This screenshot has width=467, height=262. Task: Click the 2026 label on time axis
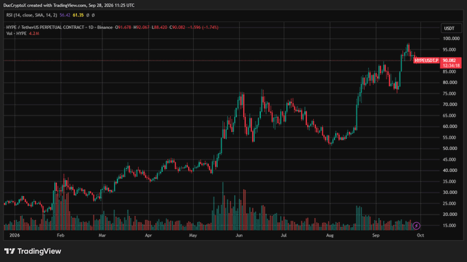14,235
